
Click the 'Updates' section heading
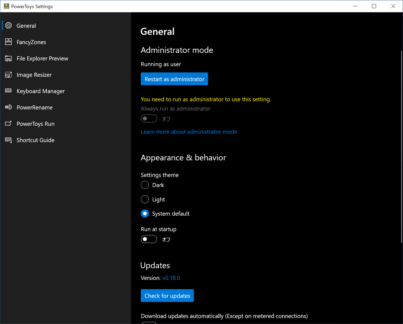(x=155, y=265)
